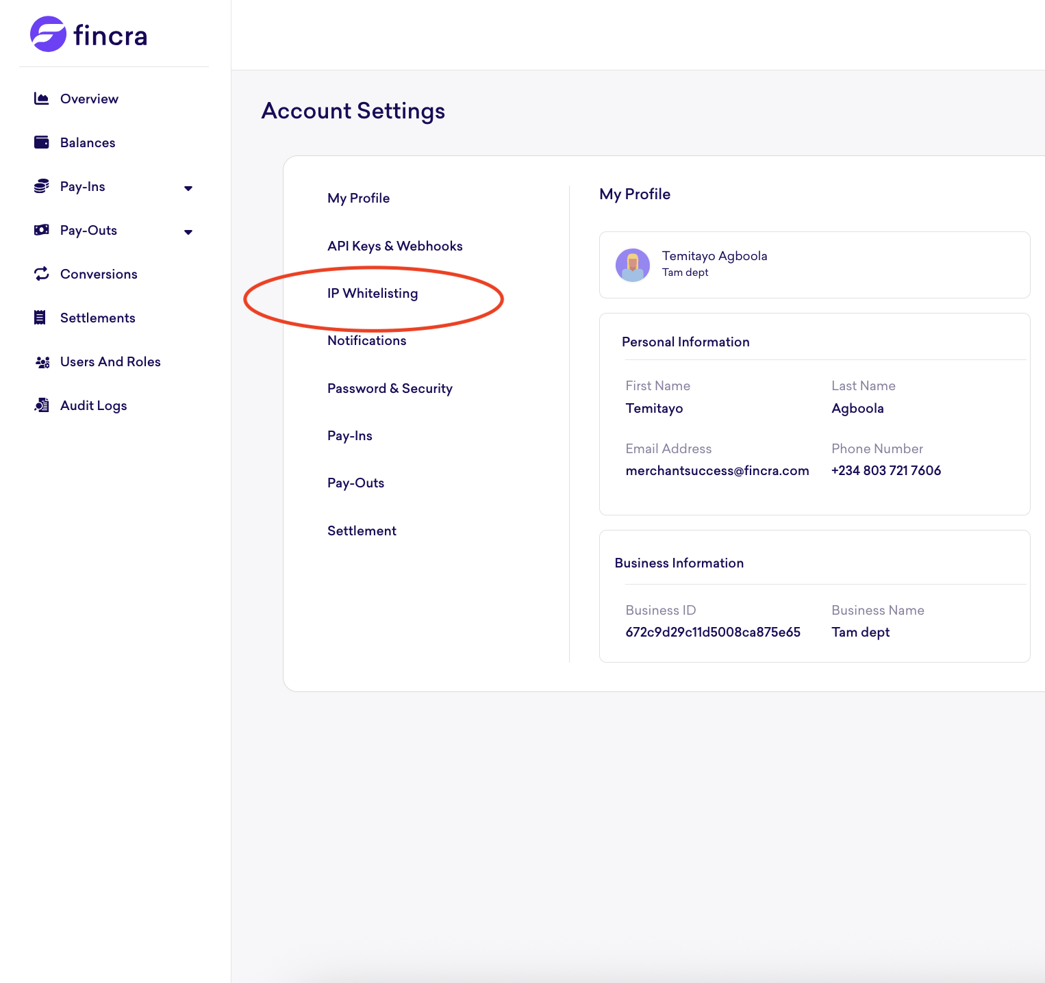Switch to Notifications settings
Viewport: 1045px width, 983px height.
click(367, 340)
